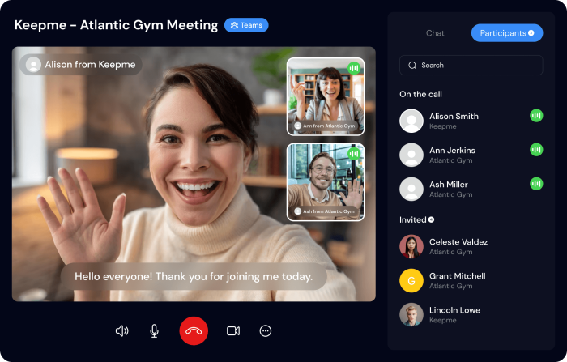
Task: Select invited Celeste Valdez
Action: pos(471,246)
